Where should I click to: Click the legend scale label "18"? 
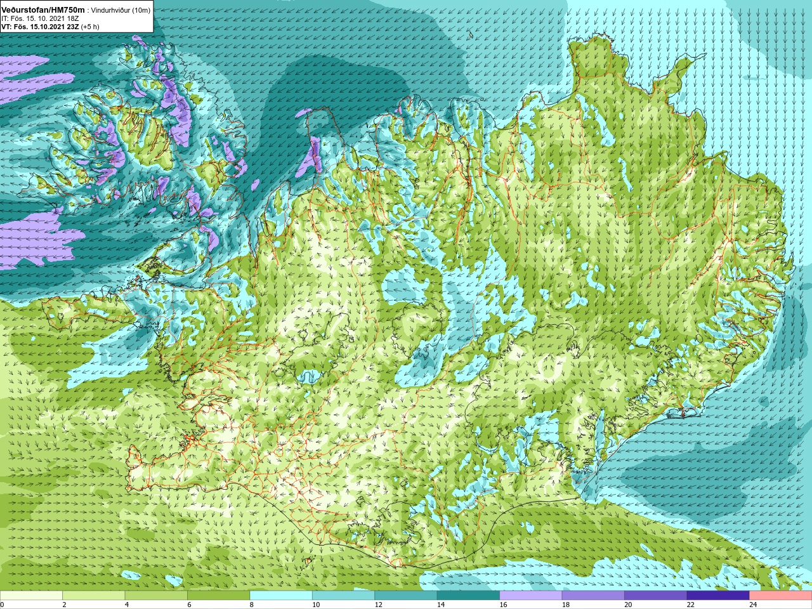[566, 605]
